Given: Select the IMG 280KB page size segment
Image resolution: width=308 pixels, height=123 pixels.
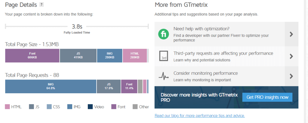Looking at the screenshot, I should (109, 55).
